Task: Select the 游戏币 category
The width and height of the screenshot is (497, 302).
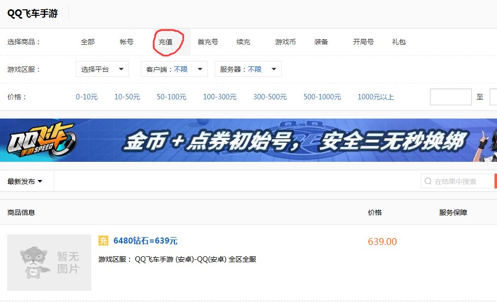Action: point(286,42)
